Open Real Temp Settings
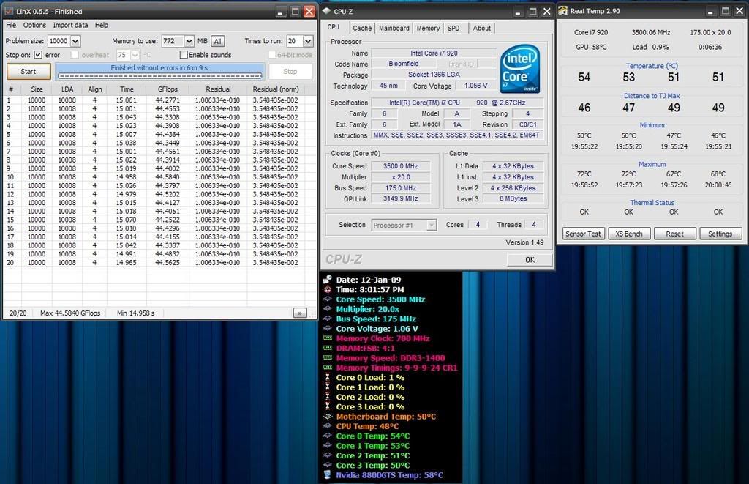The width and height of the screenshot is (749, 484). [720, 234]
